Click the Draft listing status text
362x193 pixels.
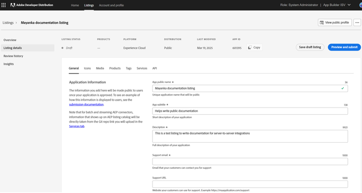click(x=69, y=48)
